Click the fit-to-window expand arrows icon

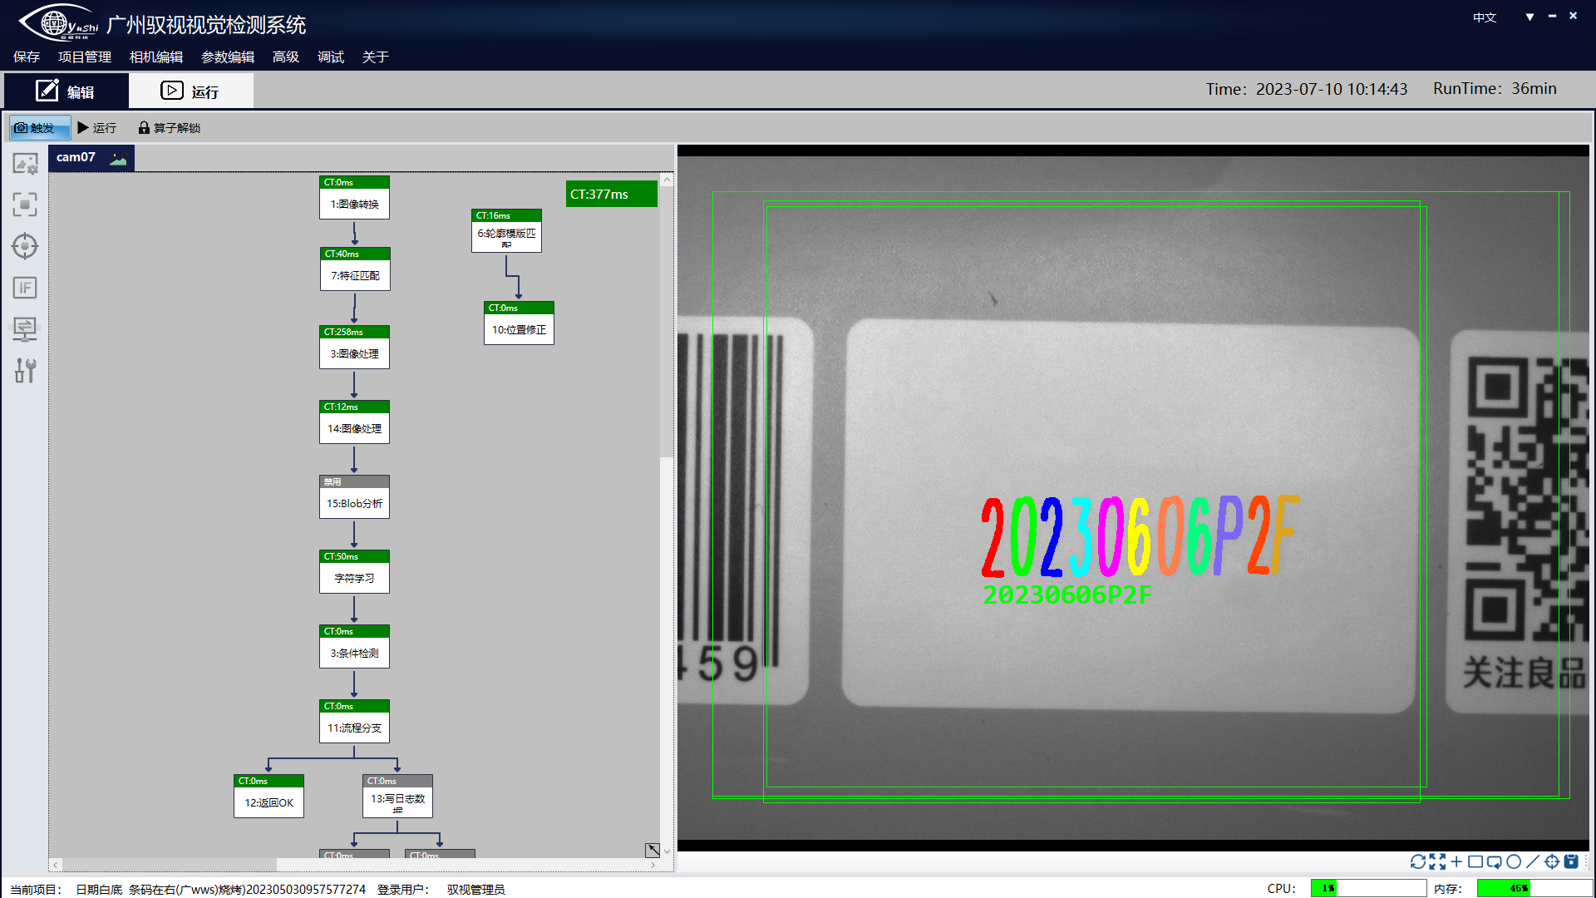tap(1437, 862)
